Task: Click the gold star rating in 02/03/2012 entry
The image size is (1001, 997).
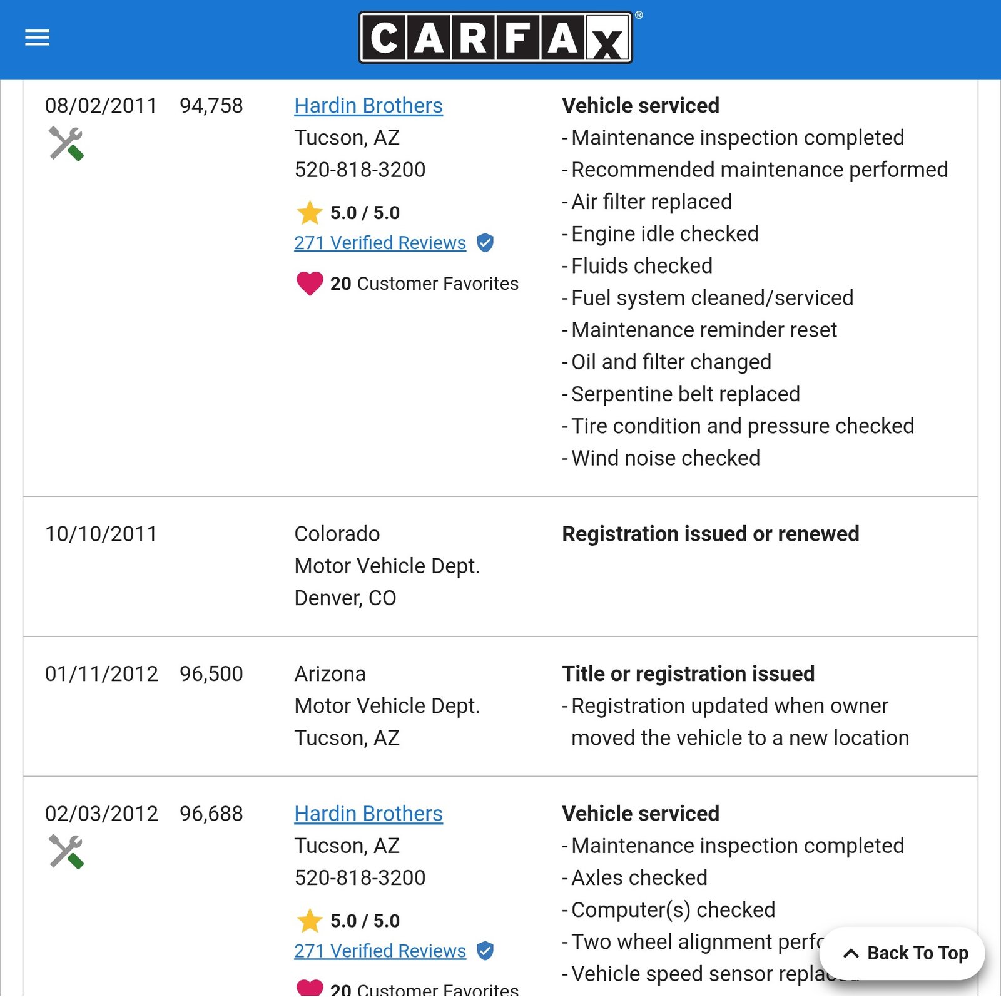Action: click(x=309, y=921)
